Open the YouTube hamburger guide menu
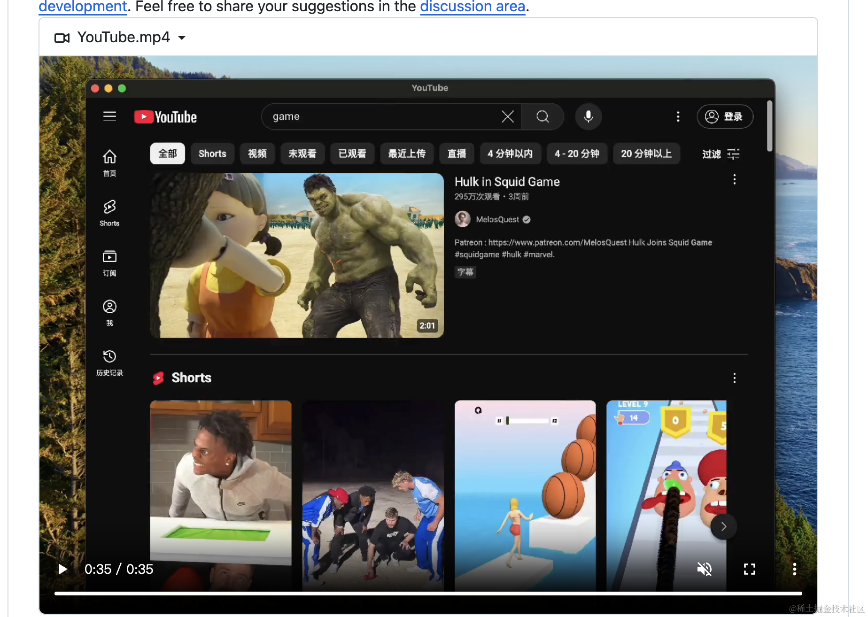 [x=109, y=116]
